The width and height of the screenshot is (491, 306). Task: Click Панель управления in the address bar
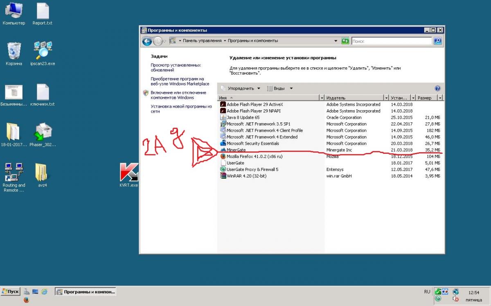point(202,41)
